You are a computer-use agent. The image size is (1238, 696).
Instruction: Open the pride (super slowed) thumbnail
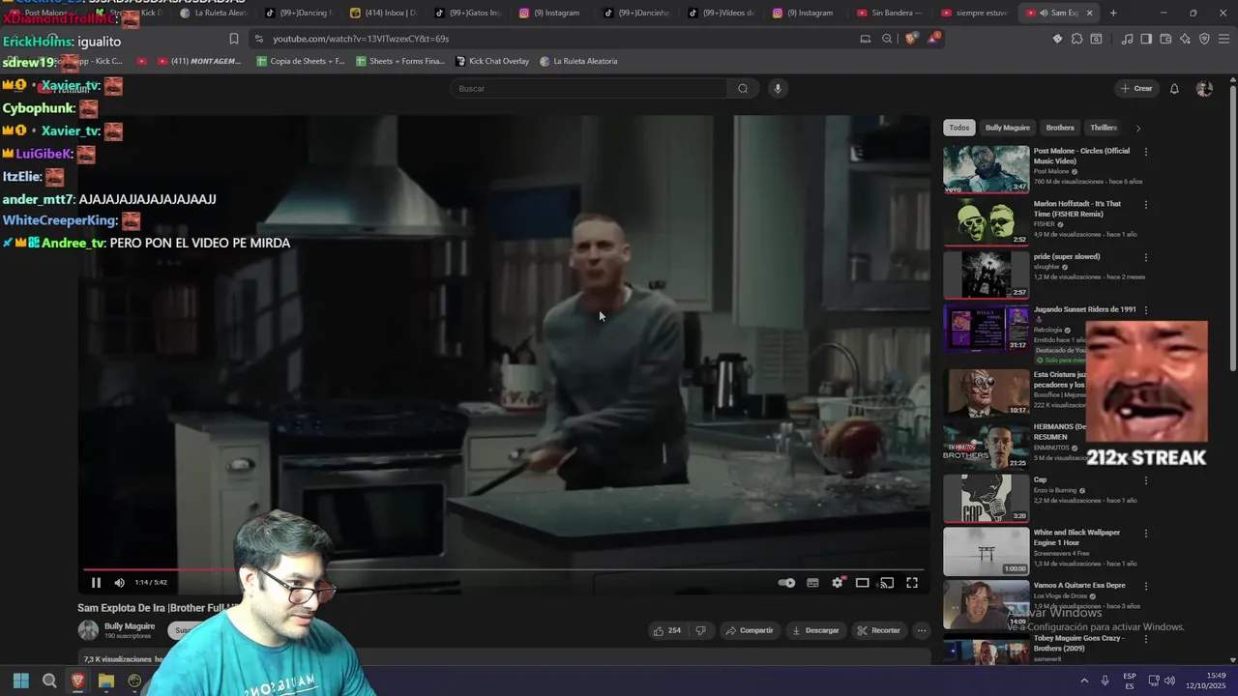pyautogui.click(x=987, y=275)
